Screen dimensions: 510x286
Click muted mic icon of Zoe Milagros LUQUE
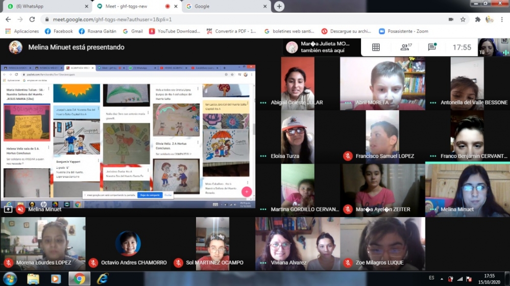tap(348, 263)
